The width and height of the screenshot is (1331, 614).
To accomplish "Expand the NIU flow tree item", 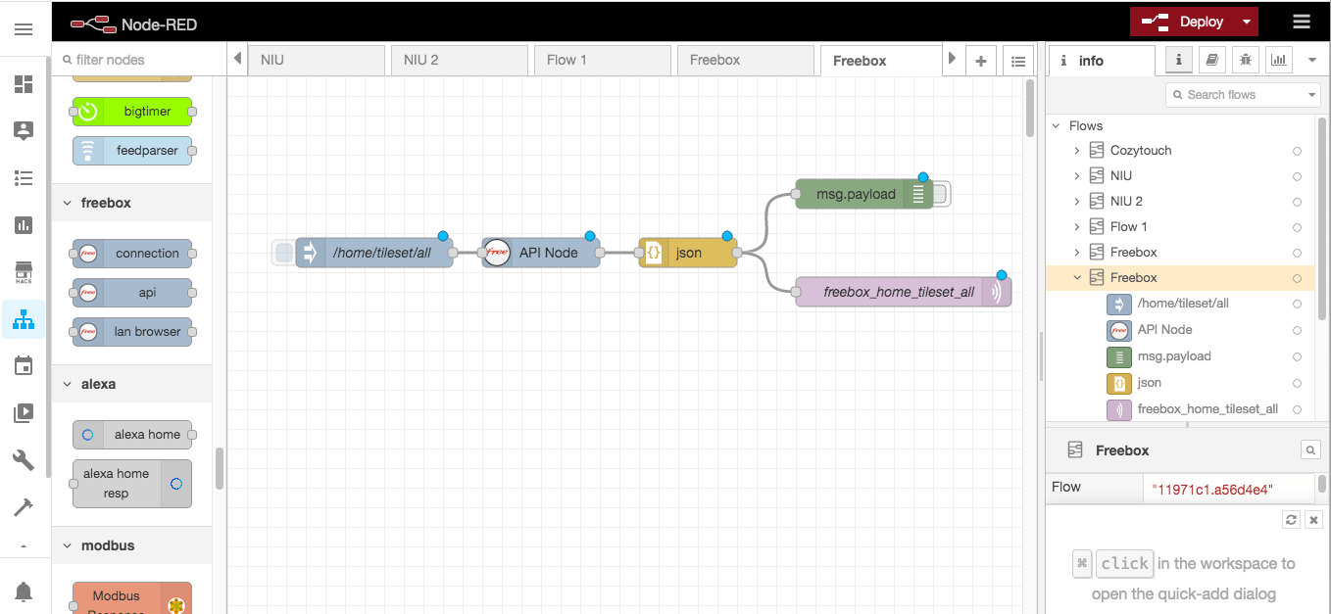I will (x=1076, y=176).
